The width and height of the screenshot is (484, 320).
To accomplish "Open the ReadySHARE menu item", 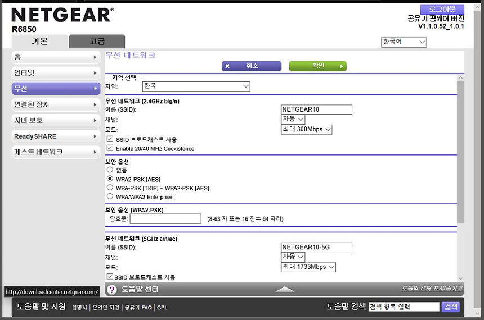I will coord(56,136).
